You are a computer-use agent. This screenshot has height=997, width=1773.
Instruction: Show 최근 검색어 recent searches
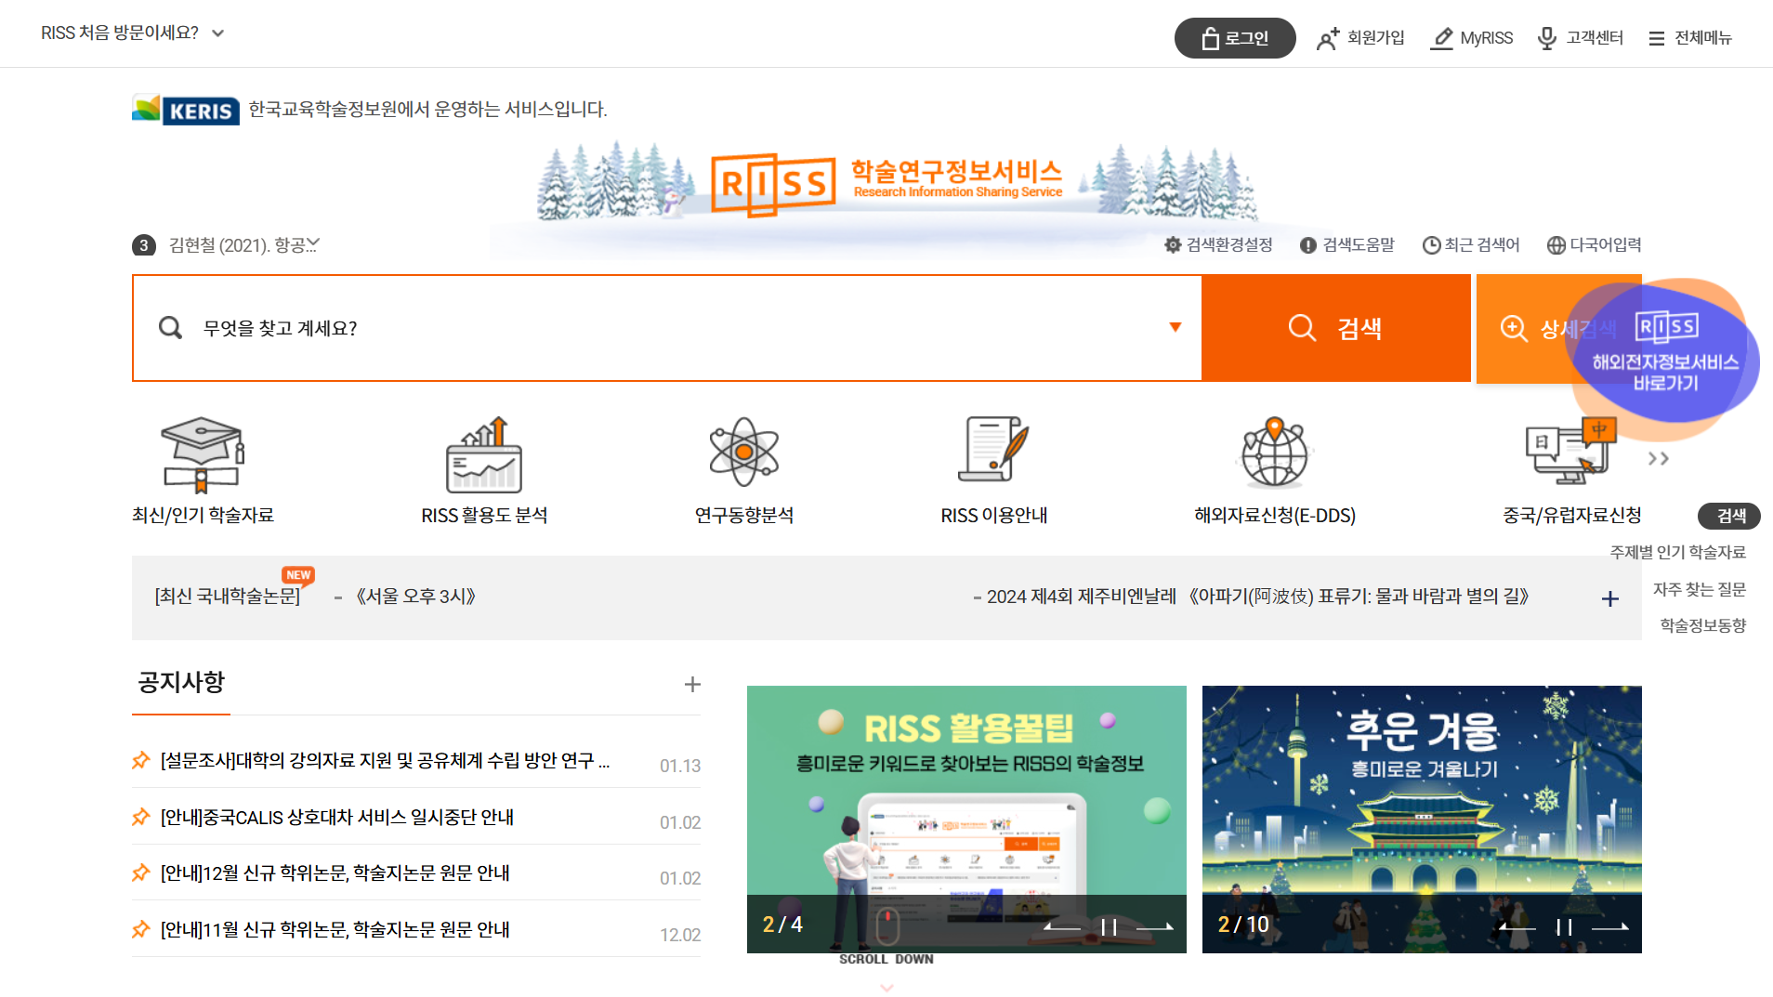pos(1471,245)
